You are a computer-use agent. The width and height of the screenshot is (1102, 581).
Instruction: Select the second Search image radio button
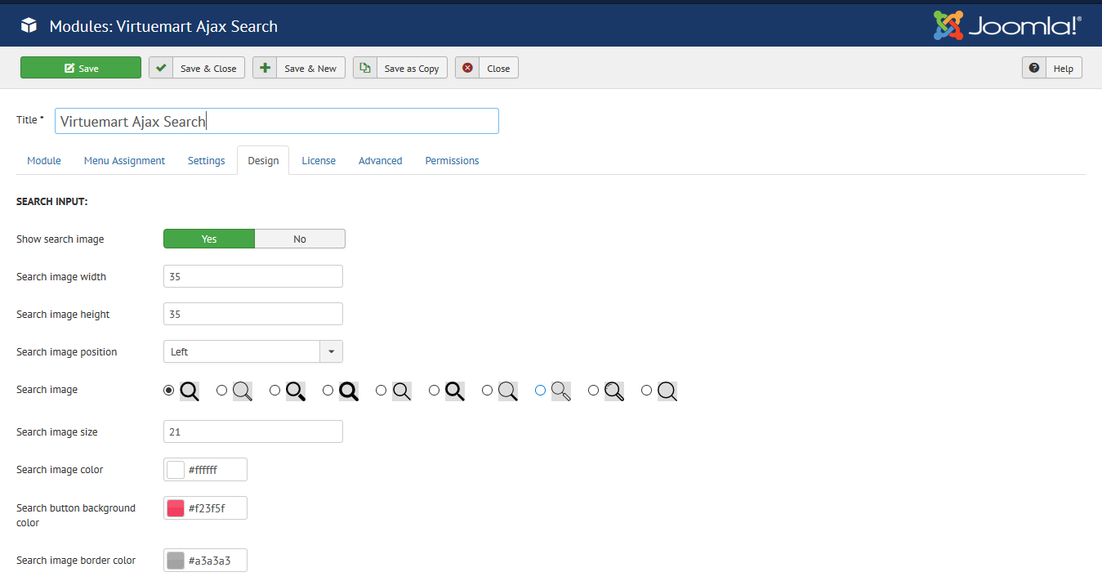[x=221, y=391]
